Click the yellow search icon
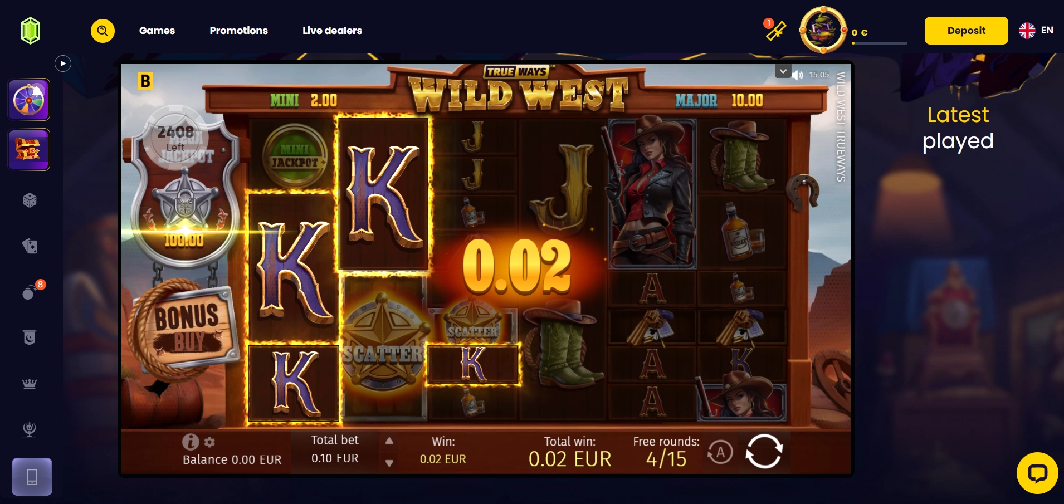Viewport: 1064px width, 504px height. point(103,31)
